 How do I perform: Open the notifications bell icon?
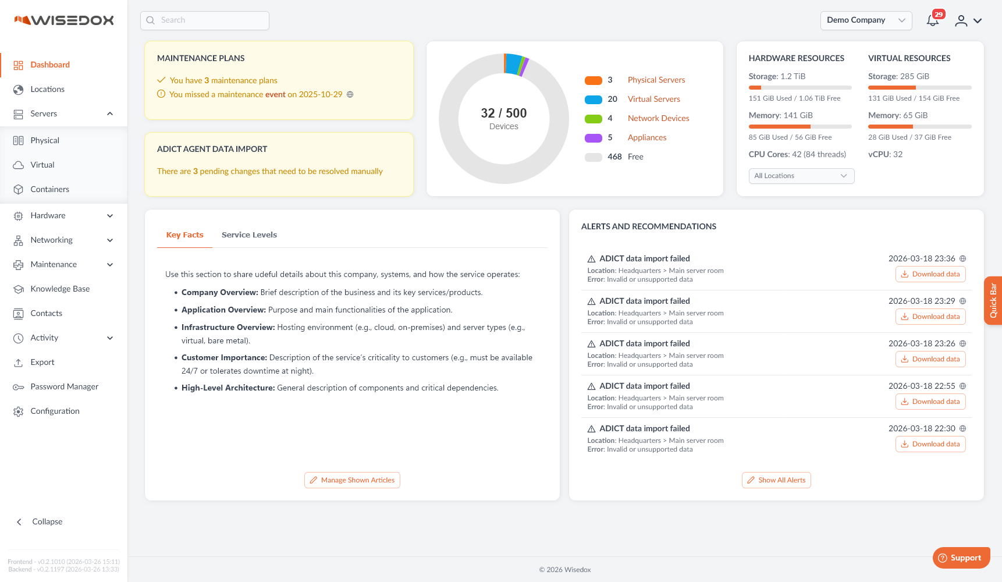pos(932,21)
